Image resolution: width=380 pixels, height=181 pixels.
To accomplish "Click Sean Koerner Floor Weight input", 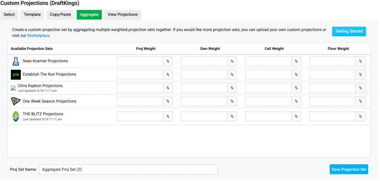I will point(332,61).
